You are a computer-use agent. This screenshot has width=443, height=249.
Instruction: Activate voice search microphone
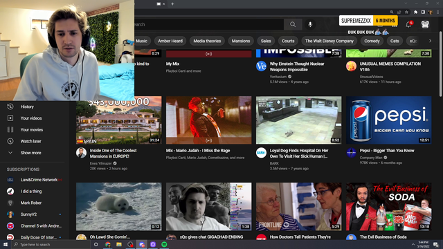[x=310, y=25]
